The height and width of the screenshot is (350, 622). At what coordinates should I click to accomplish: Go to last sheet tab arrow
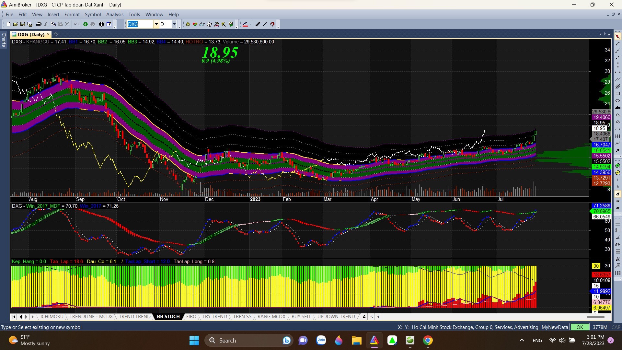pyautogui.click(x=32, y=317)
